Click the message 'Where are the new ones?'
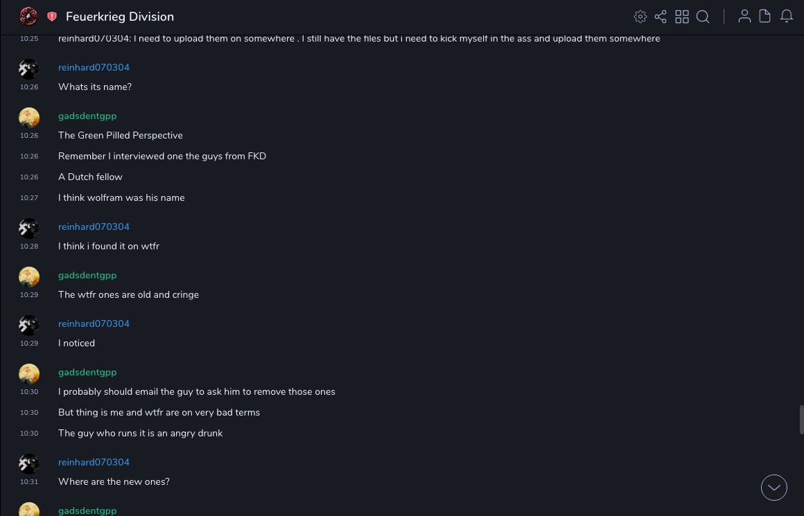Screen dimensions: 804x516 point(114,481)
